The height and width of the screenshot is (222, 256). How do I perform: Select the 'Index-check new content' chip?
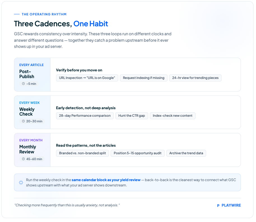coord(173,116)
